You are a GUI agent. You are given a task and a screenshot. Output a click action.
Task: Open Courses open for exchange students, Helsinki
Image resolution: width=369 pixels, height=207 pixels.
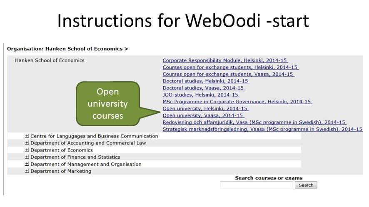230,67
